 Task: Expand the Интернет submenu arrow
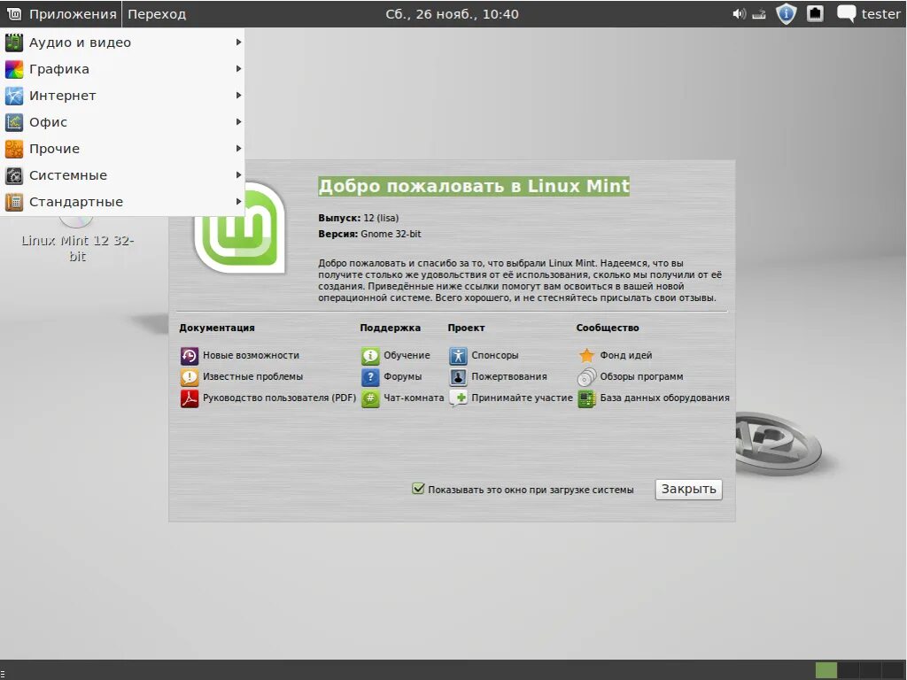238,96
